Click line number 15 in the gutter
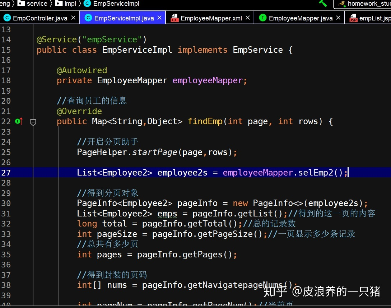This screenshot has width=391, height=308. tap(6, 50)
